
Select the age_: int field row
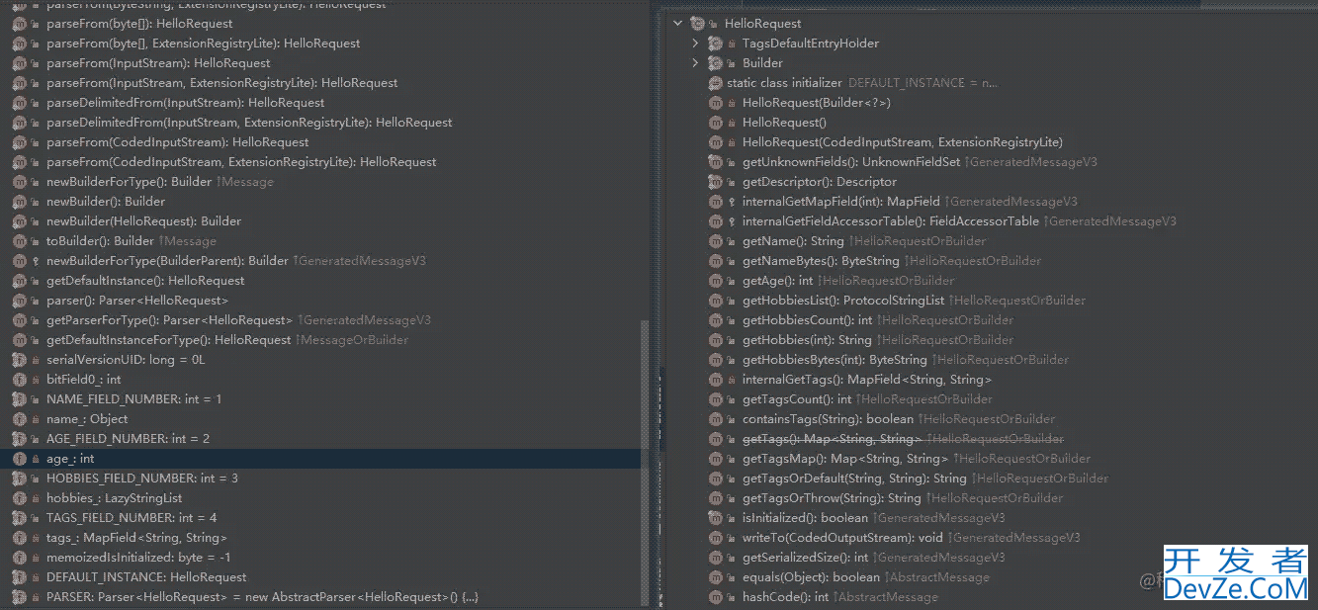pos(319,458)
